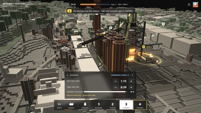The width and height of the screenshot is (201, 113).
Task: Select the yellow Tapping marker in scene
Action: tap(147, 47)
